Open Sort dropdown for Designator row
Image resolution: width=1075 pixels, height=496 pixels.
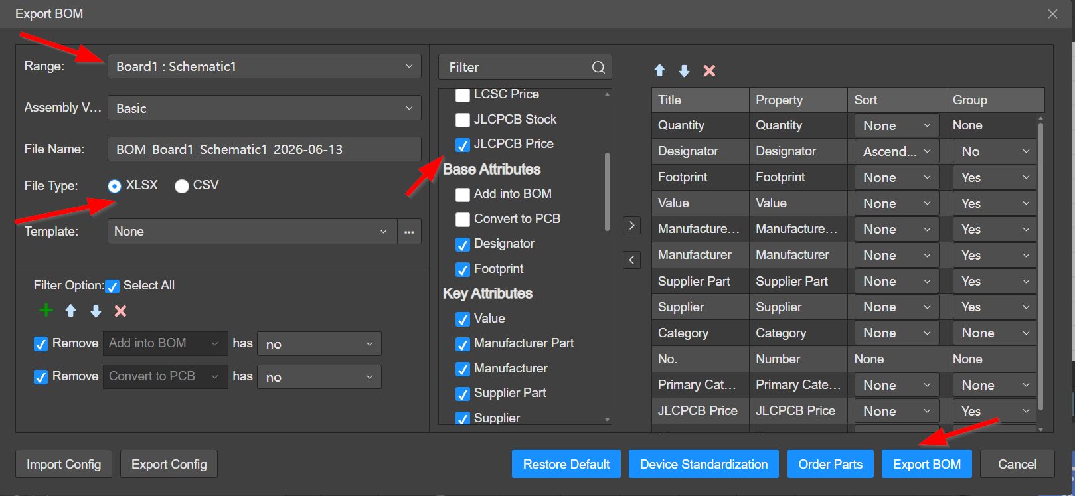pyautogui.click(x=896, y=151)
